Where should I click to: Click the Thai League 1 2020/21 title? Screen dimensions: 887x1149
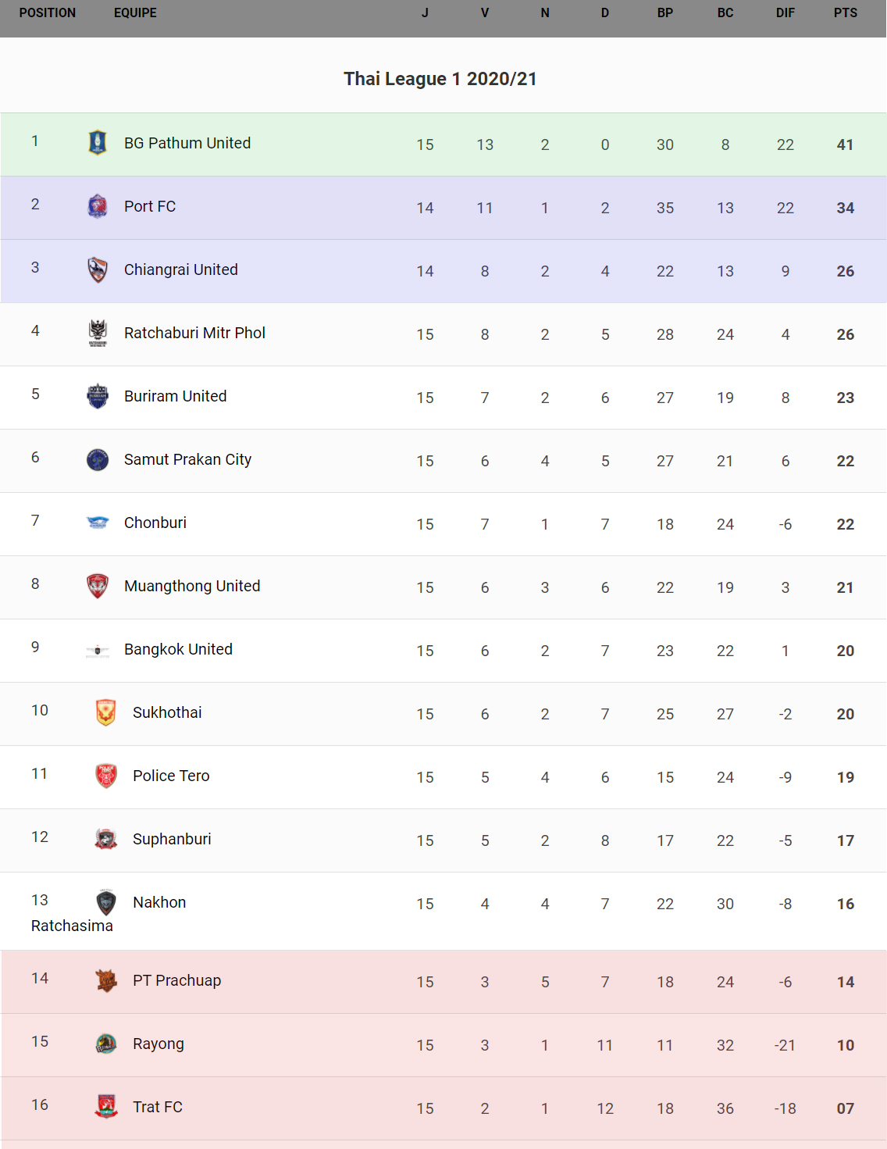click(x=440, y=79)
